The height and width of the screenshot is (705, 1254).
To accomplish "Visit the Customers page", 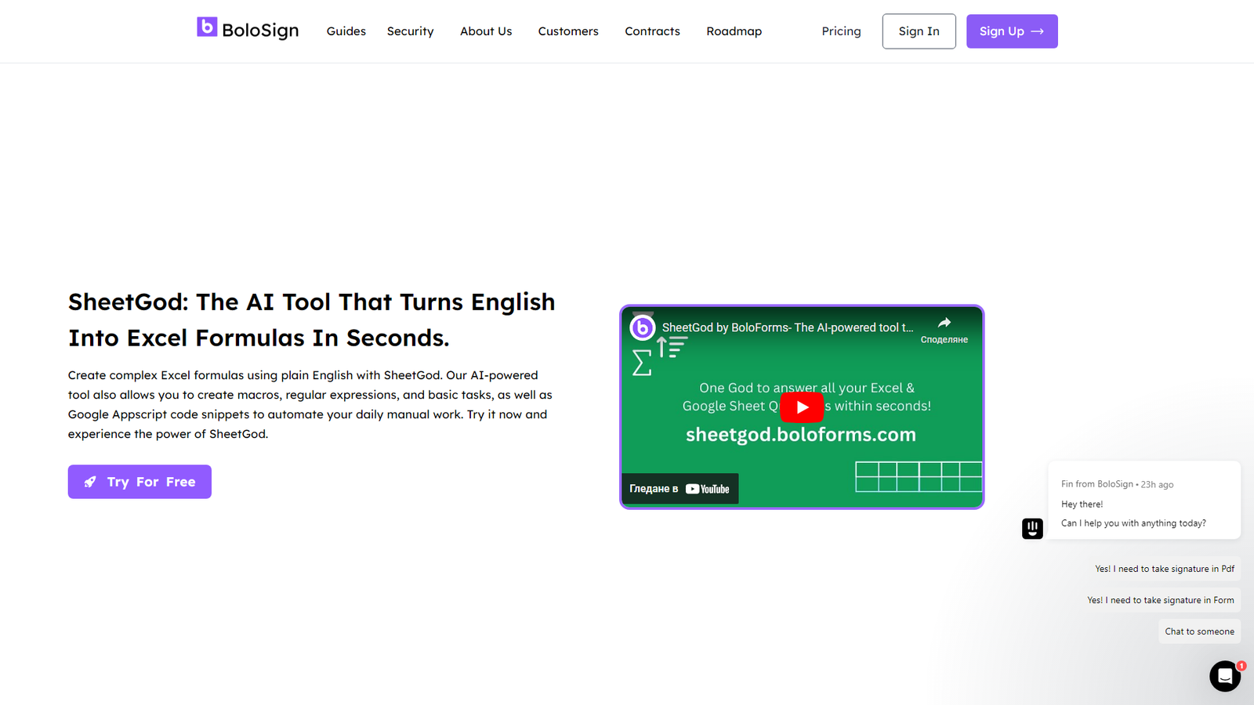I will pos(568,31).
